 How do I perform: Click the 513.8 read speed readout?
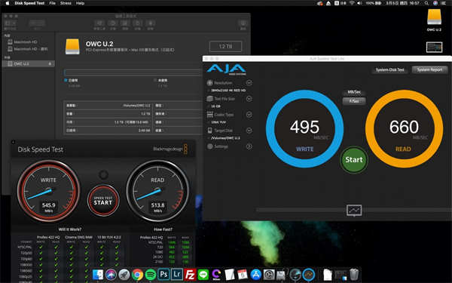click(157, 205)
